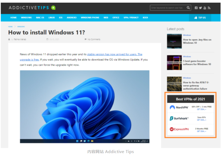Click the Windows 11 wallpaper article image
The height and width of the screenshot is (157, 224).
coord(85,107)
